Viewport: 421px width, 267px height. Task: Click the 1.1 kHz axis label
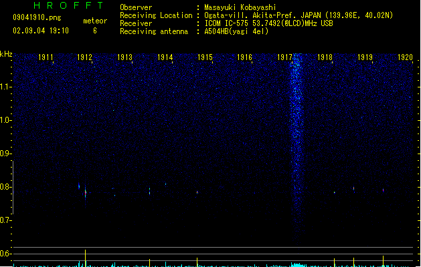pos(5,87)
